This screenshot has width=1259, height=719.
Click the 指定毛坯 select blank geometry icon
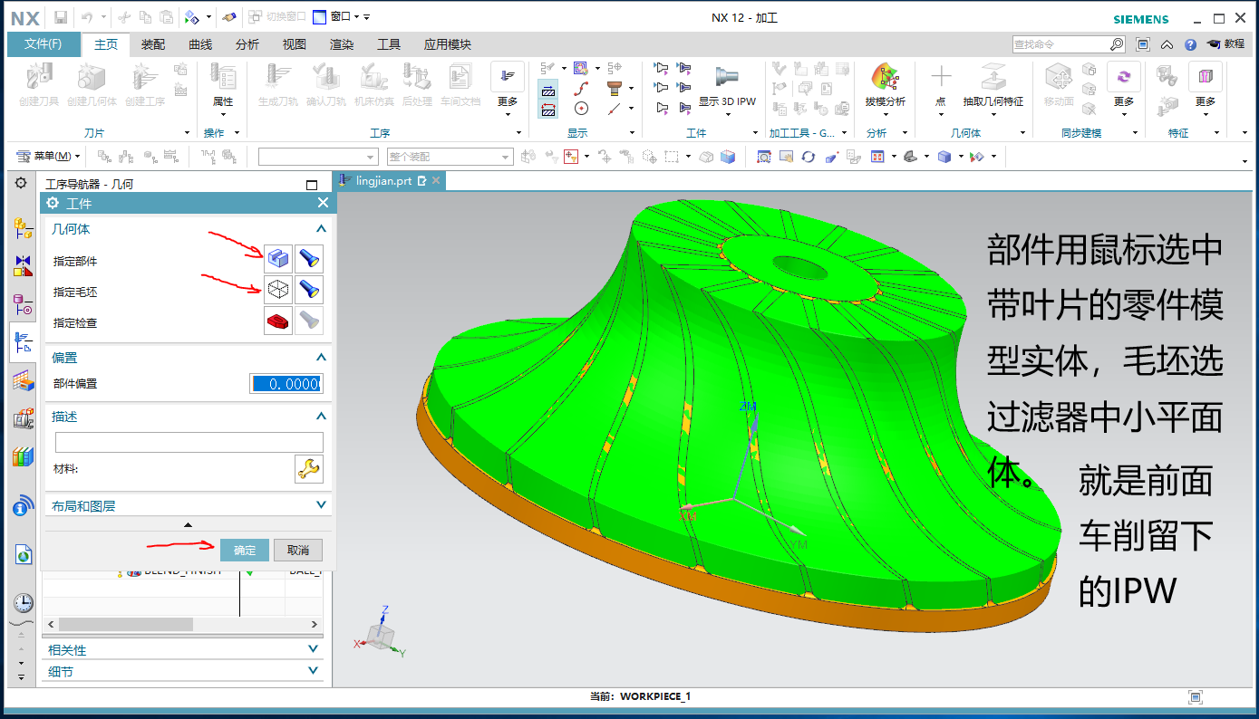(278, 290)
